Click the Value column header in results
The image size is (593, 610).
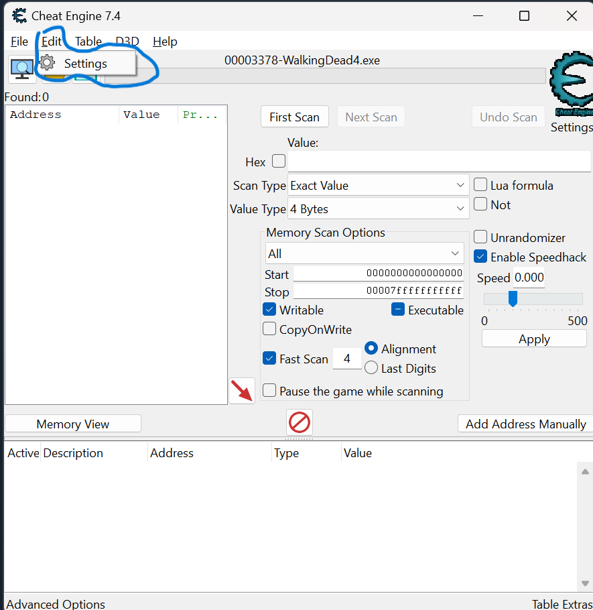(x=148, y=115)
